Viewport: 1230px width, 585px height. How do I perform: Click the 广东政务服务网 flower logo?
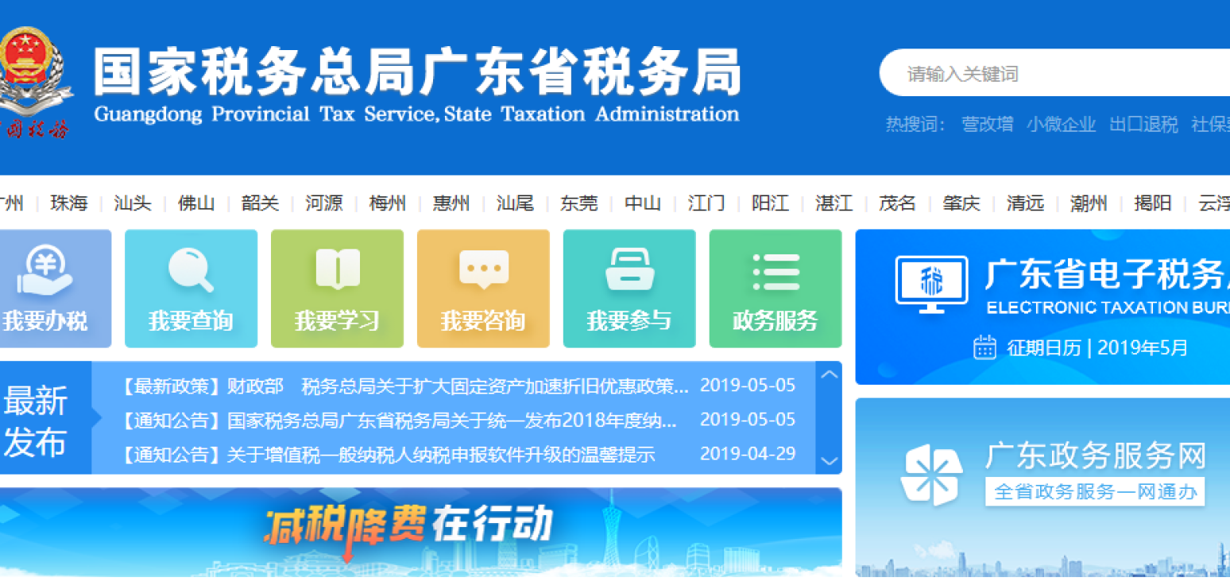click(931, 475)
